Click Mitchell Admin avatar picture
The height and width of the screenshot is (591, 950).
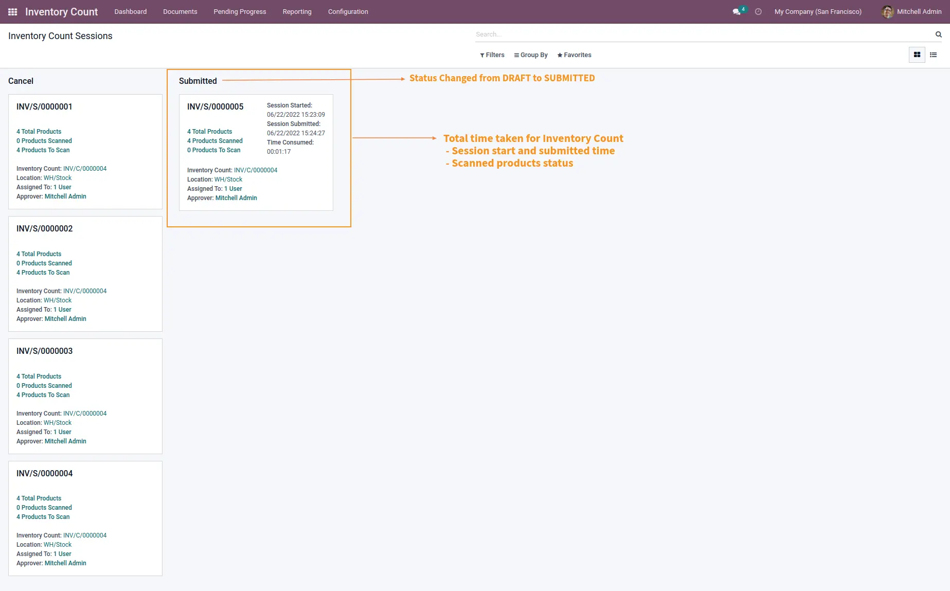tap(887, 12)
